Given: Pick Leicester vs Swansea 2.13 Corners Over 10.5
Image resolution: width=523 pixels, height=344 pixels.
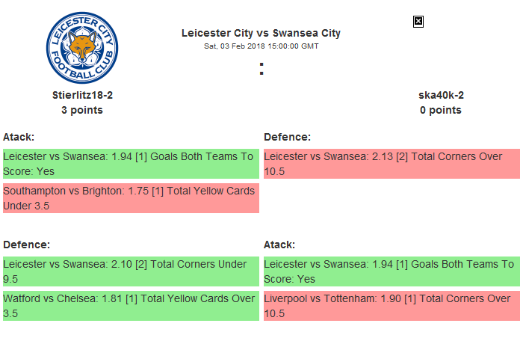Looking at the screenshot, I should click(391, 164).
